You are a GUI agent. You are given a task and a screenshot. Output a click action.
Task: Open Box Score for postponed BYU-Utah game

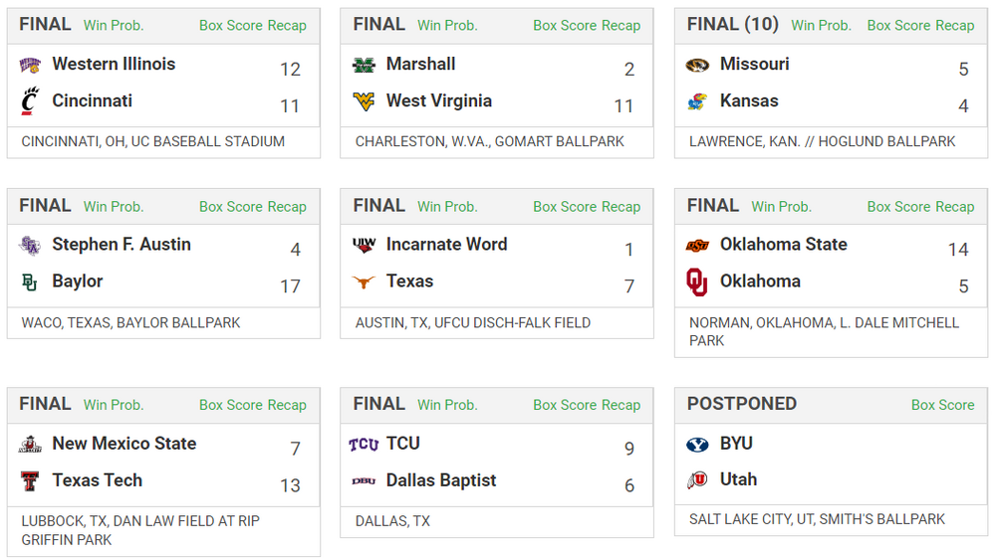[x=942, y=405]
